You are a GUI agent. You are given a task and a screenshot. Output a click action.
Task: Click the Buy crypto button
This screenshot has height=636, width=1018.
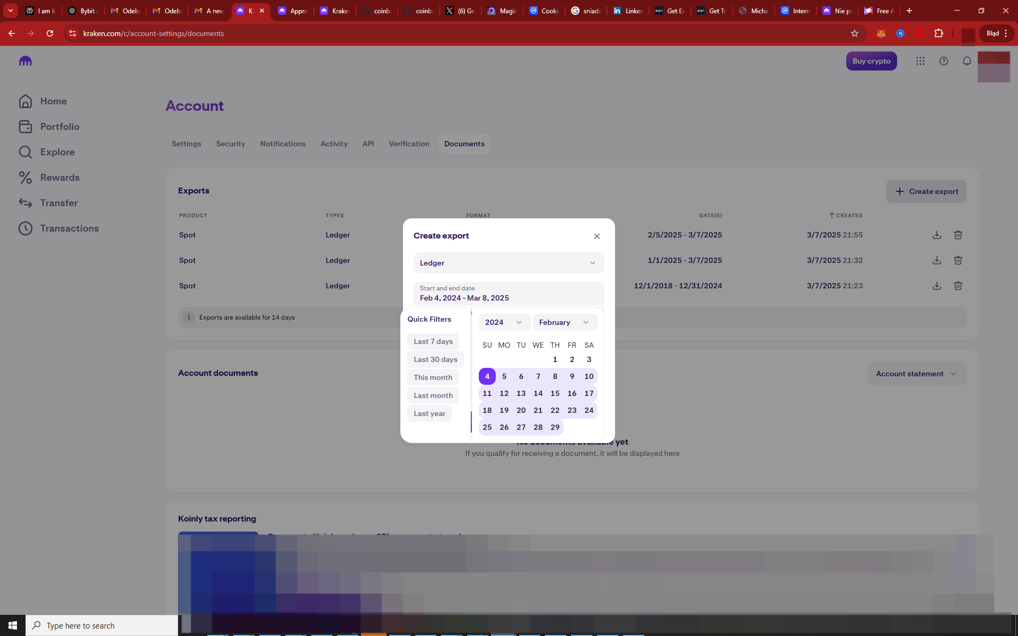pyautogui.click(x=871, y=61)
